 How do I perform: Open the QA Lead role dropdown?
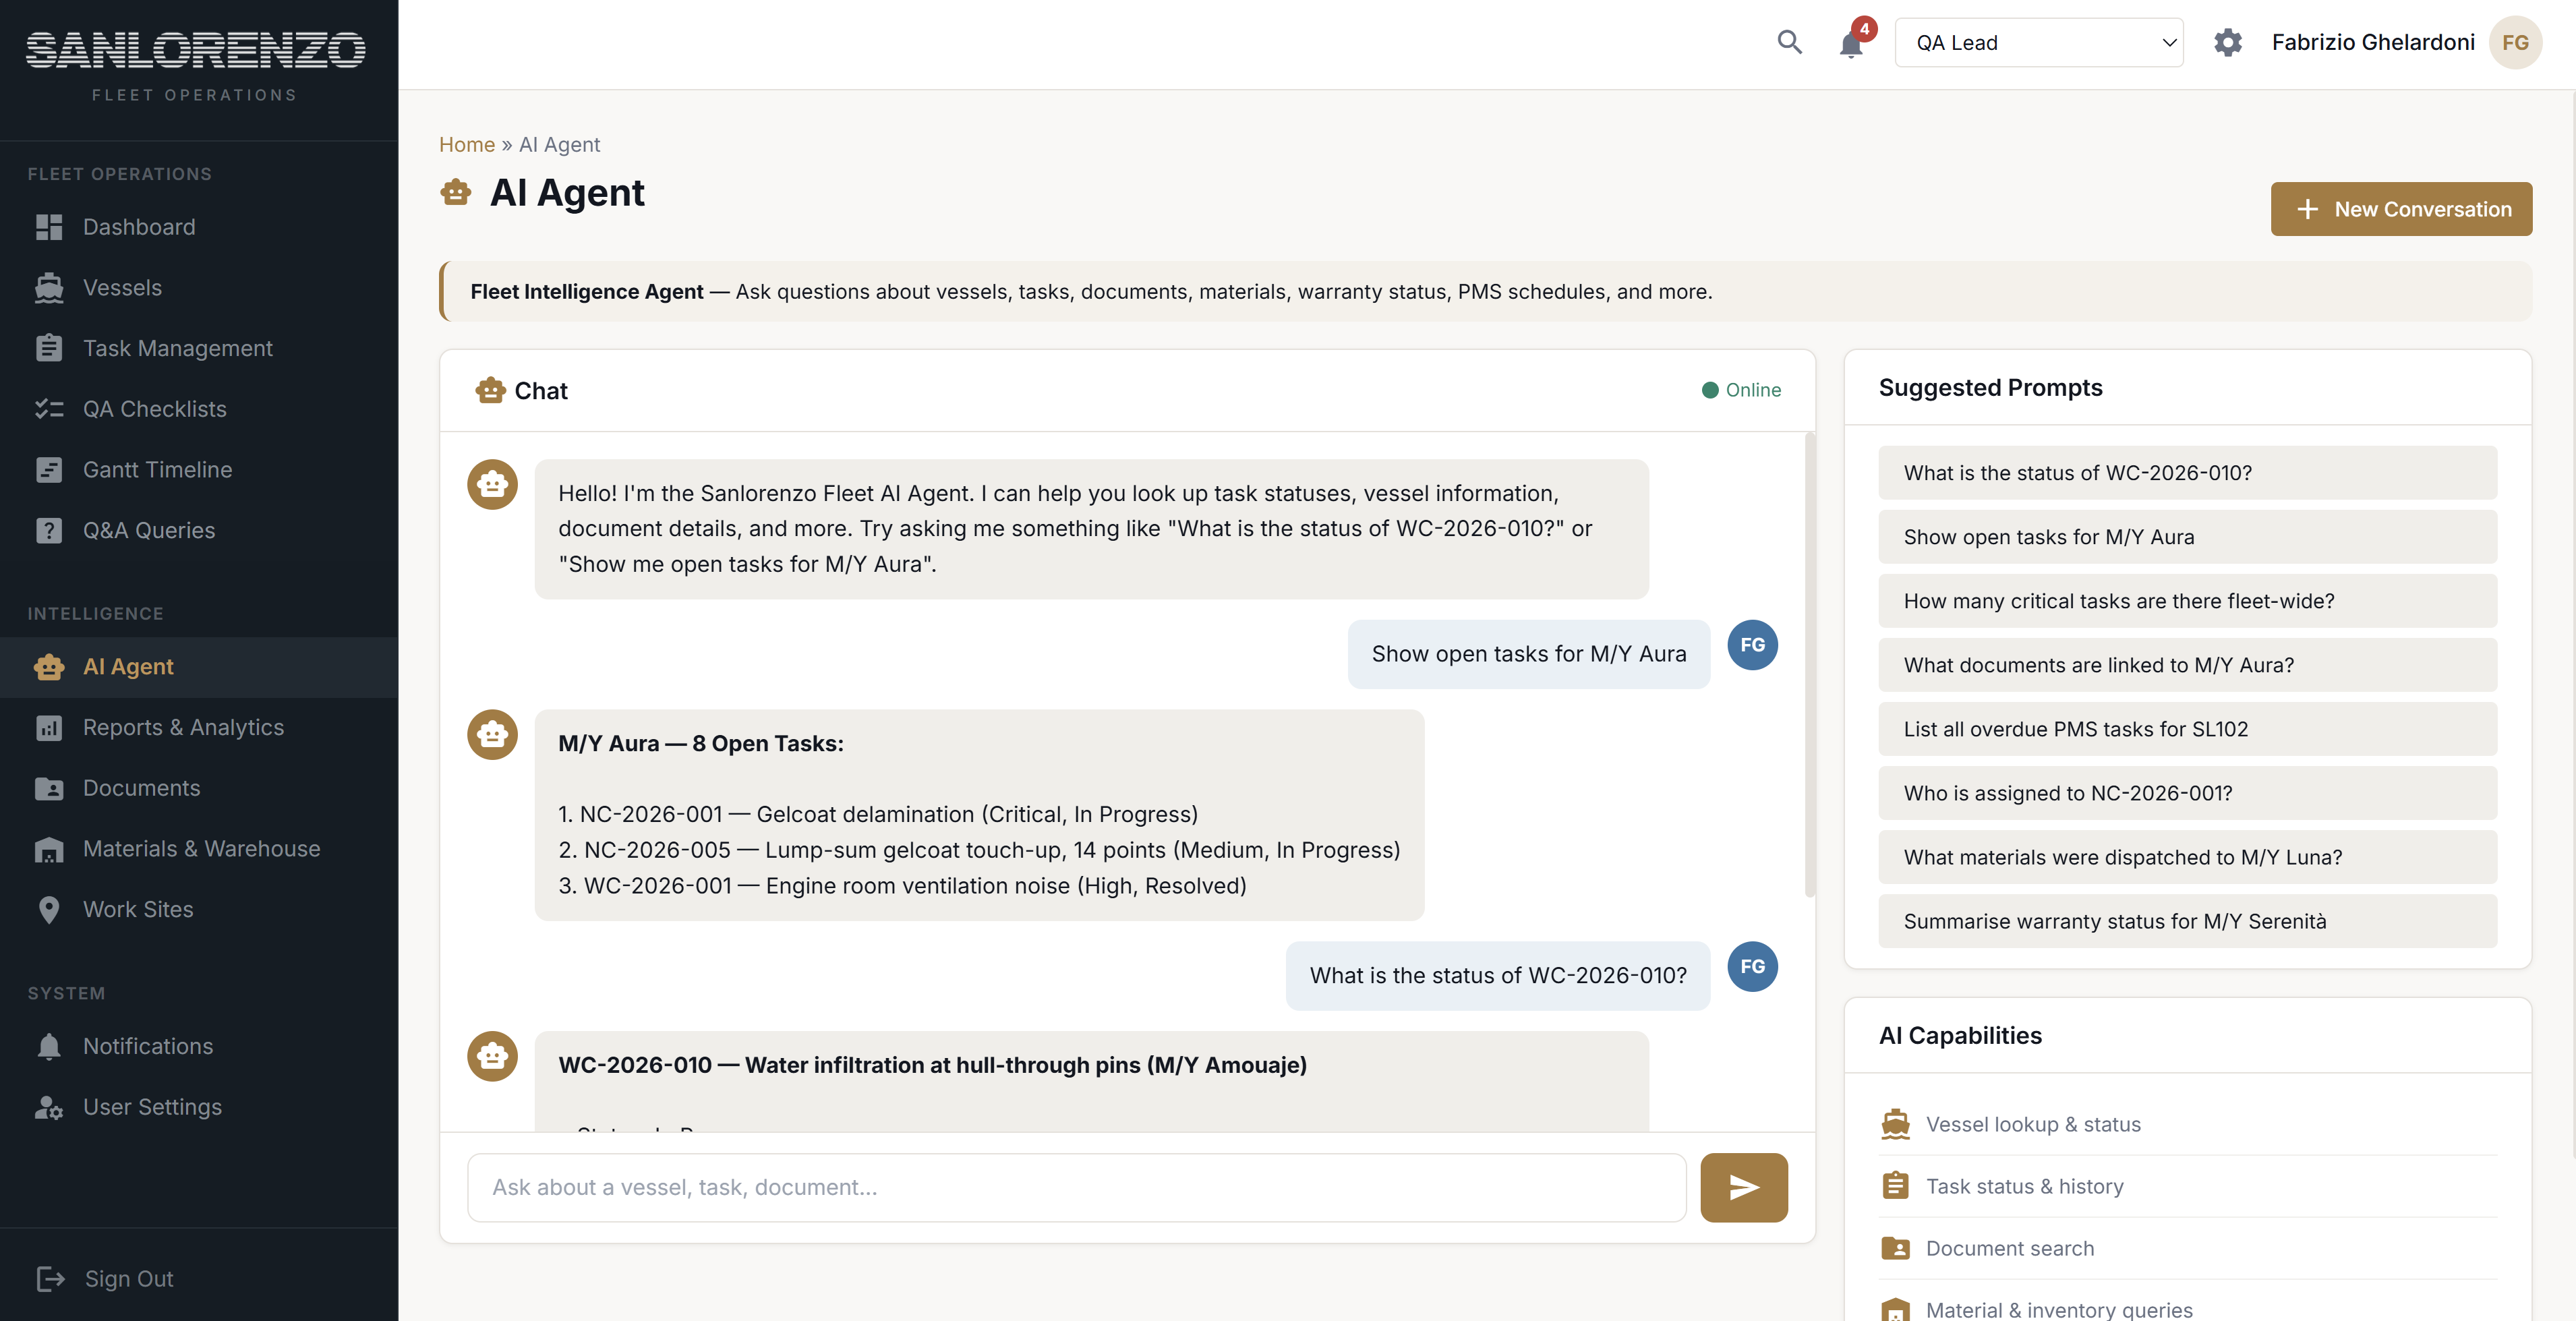pyautogui.click(x=2040, y=42)
